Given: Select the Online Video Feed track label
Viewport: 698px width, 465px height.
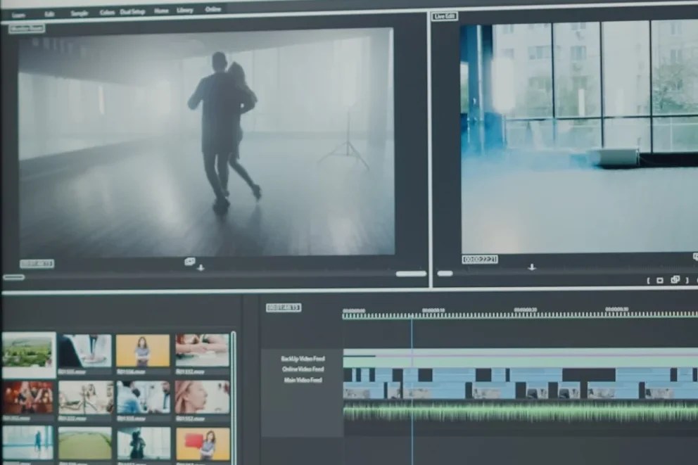Looking at the screenshot, I should tap(303, 369).
